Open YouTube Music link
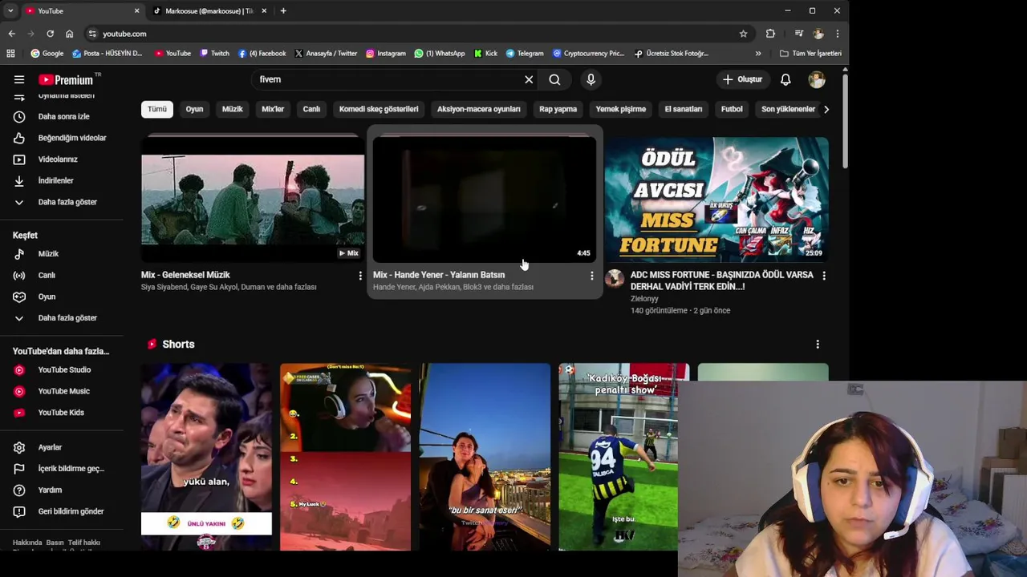Image resolution: width=1027 pixels, height=577 pixels. (x=63, y=391)
